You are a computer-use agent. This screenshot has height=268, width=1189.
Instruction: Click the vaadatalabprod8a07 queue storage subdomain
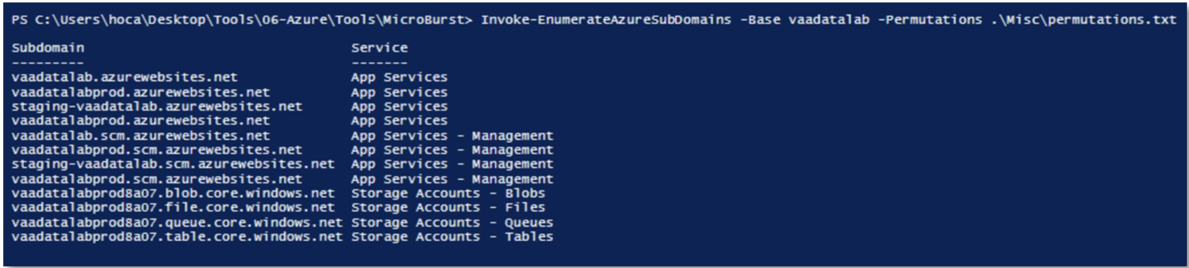(x=176, y=223)
